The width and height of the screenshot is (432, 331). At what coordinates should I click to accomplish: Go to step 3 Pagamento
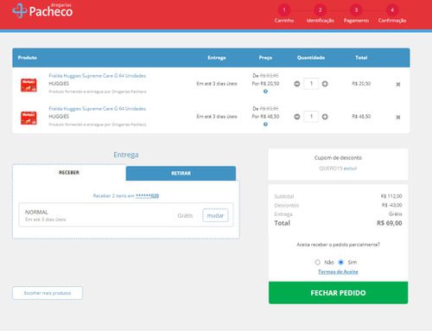click(x=356, y=14)
